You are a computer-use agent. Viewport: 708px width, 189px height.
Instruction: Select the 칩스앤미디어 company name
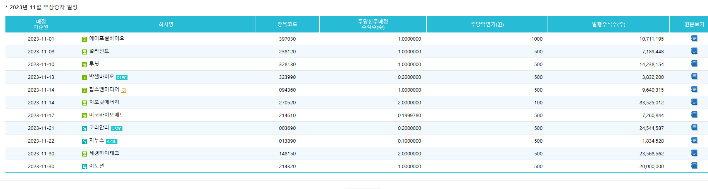104,89
